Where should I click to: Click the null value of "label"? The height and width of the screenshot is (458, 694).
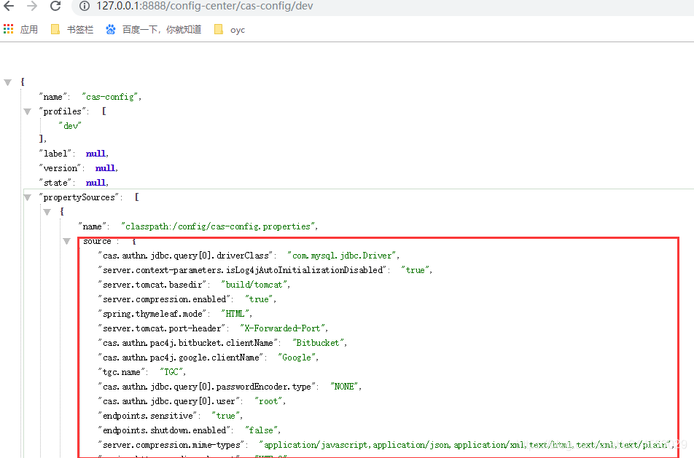coord(96,154)
